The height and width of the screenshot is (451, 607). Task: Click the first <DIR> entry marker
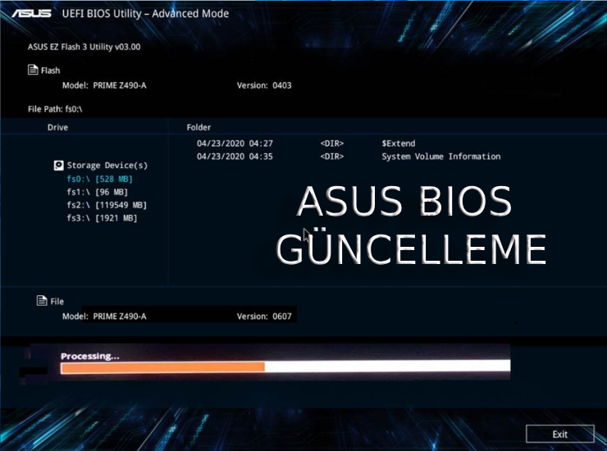click(x=331, y=143)
